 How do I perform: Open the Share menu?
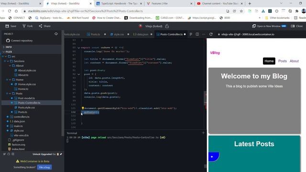coord(44,26)
